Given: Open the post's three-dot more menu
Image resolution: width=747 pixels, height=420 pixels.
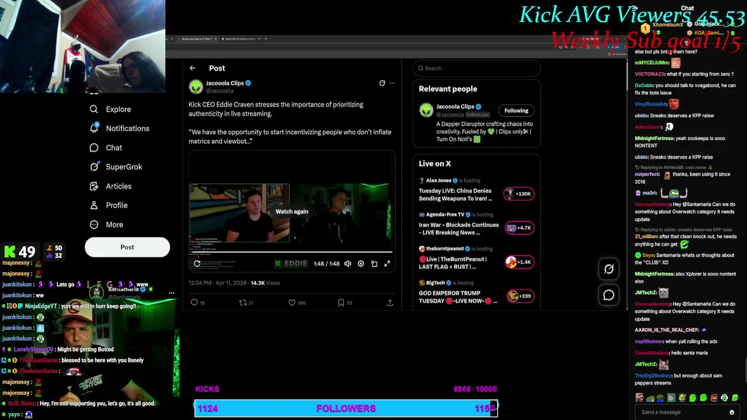Looking at the screenshot, I should [392, 83].
